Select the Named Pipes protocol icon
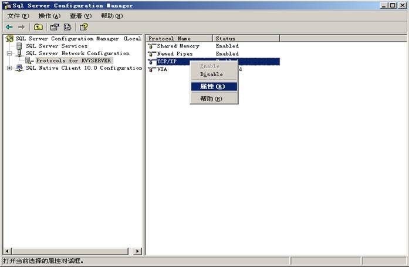 coord(152,53)
